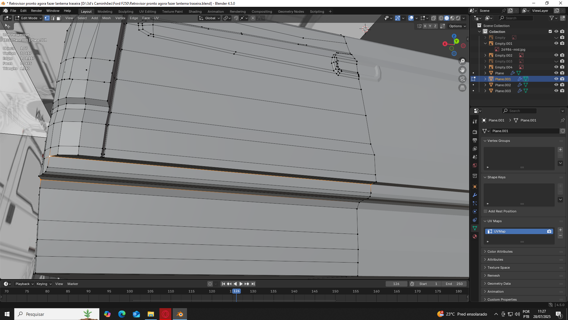Image resolution: width=568 pixels, height=320 pixels.
Task: Toggle Collection exclude checkbox
Action: [x=550, y=32]
